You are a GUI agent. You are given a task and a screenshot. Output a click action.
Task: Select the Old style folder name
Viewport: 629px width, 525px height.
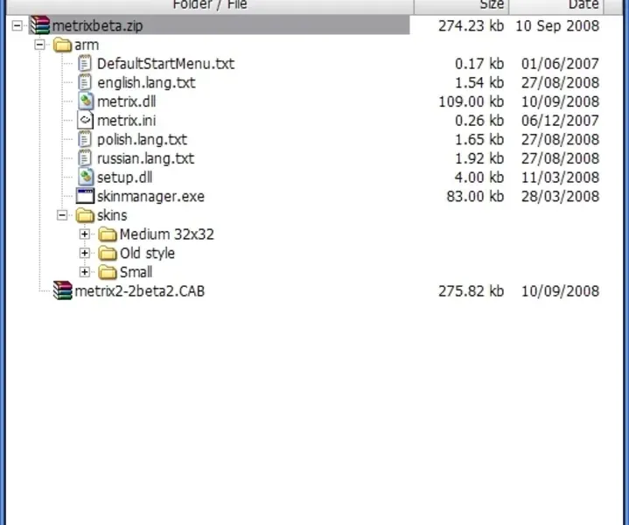147,253
